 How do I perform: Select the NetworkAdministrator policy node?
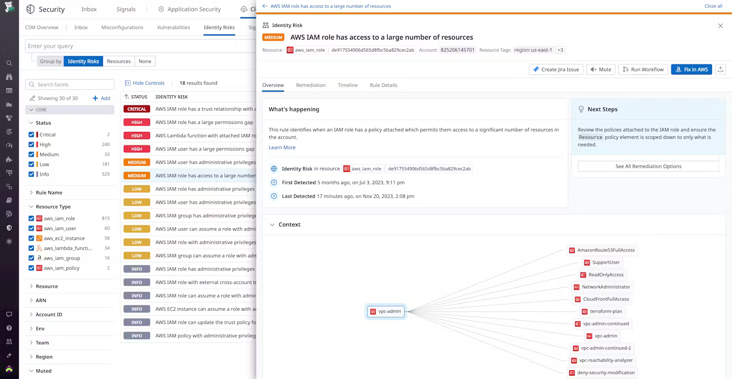[x=602, y=287]
